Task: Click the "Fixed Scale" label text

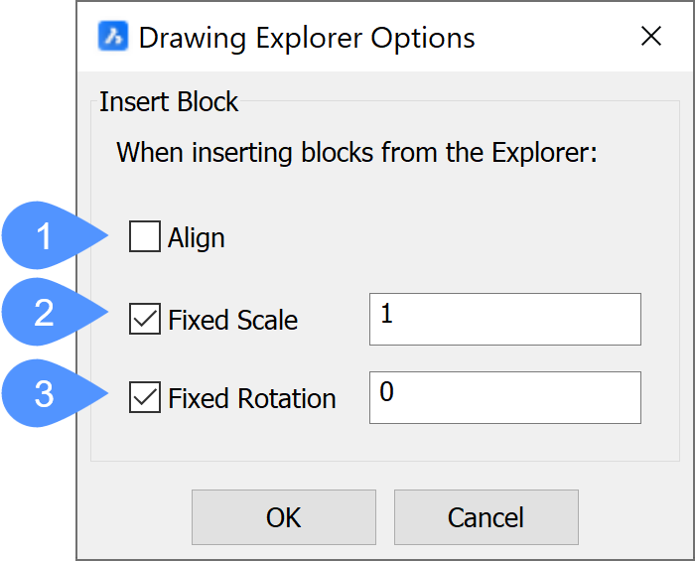Action: point(233,320)
